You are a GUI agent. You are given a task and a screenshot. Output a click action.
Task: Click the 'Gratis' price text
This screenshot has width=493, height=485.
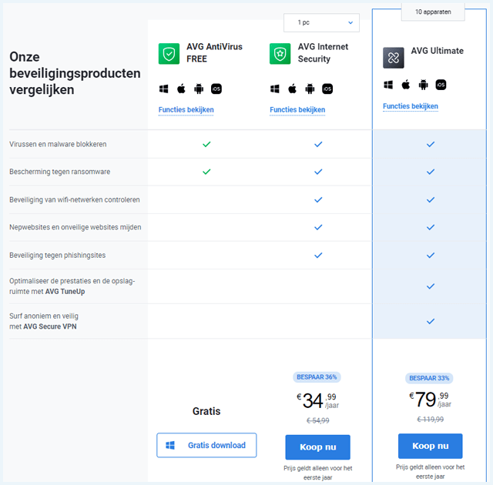tap(206, 411)
